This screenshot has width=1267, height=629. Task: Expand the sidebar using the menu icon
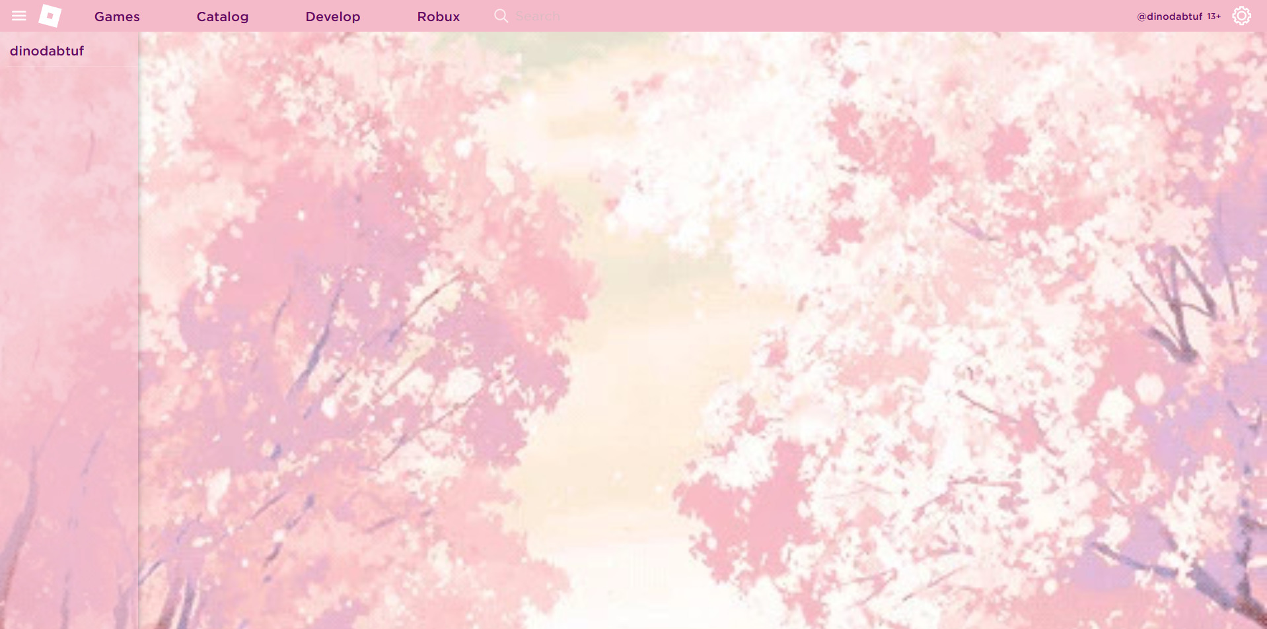(19, 15)
